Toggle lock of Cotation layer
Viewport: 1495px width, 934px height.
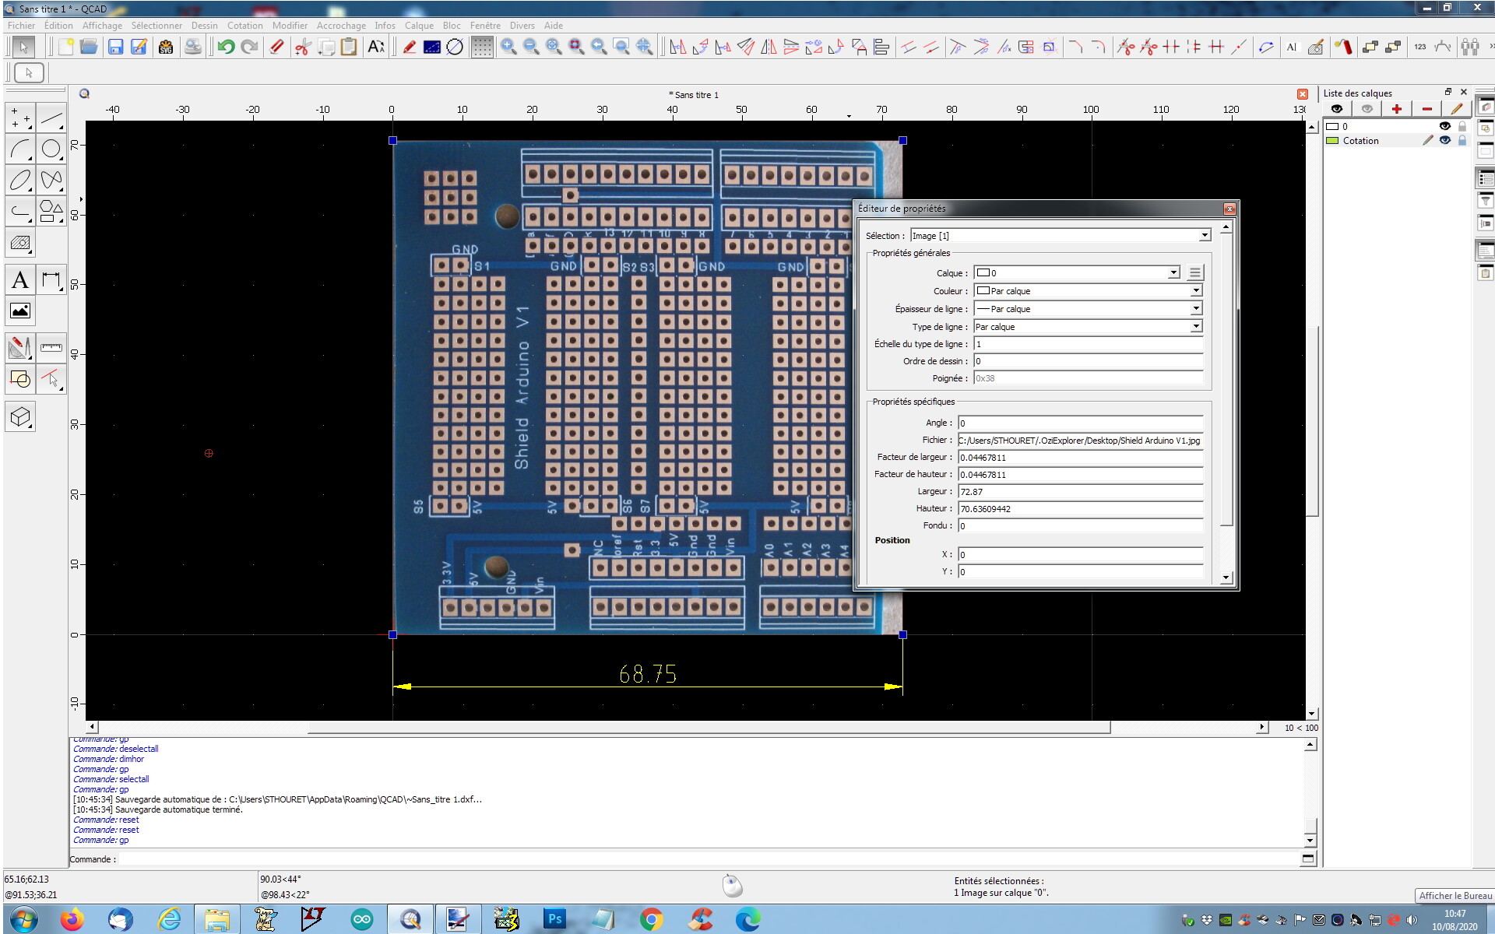pos(1462,141)
